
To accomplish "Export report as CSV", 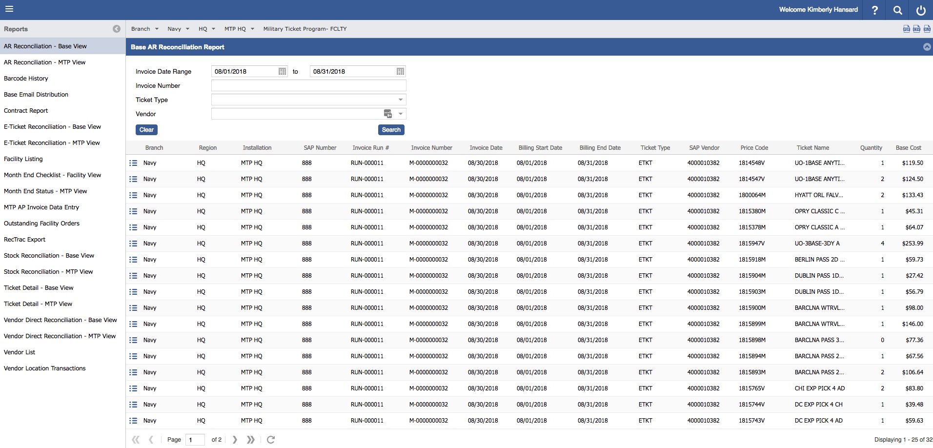I will pos(916,29).
